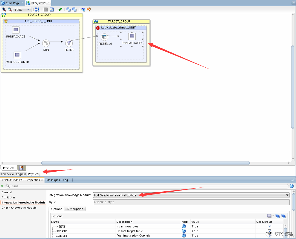Click the SOURCE_GROUP header icon
Viewport: 296px width, 239px height.
coord(3,15)
